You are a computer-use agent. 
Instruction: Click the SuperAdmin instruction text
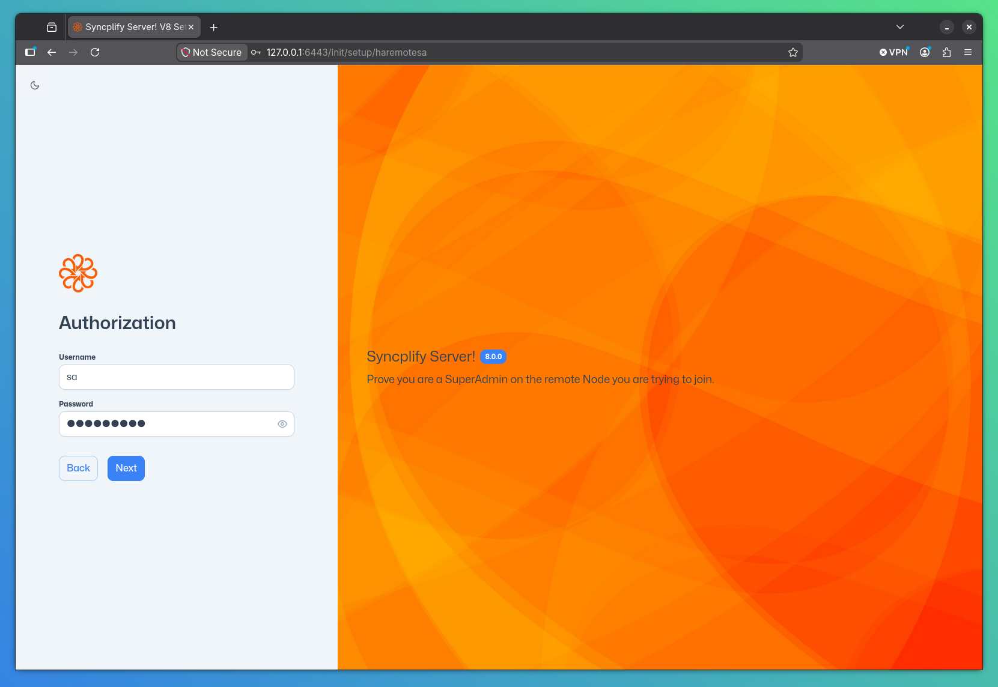point(540,380)
